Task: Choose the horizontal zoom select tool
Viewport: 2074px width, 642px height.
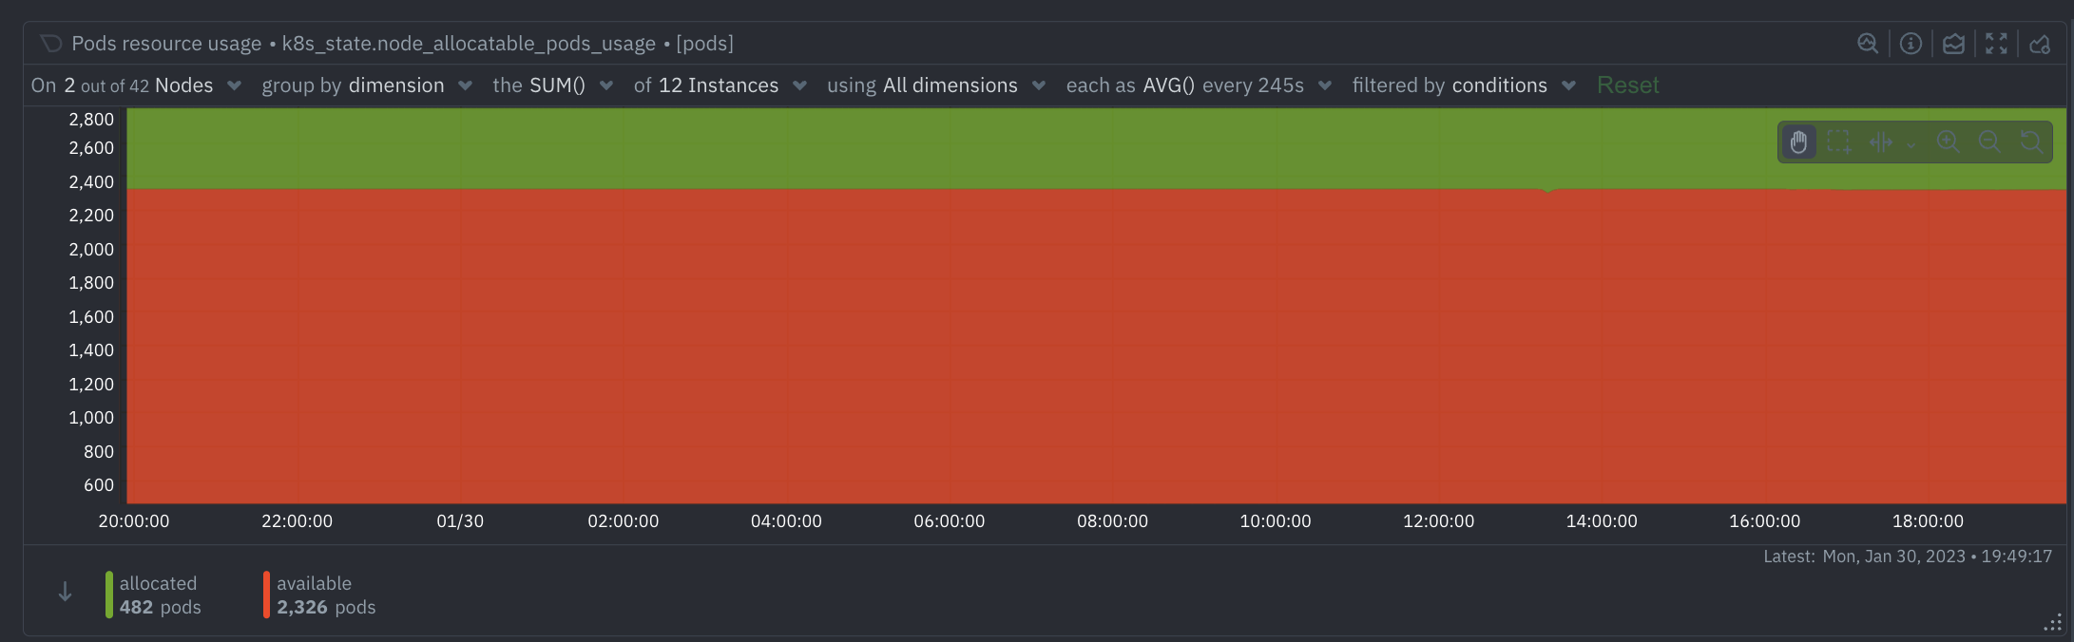Action: click(x=1881, y=142)
